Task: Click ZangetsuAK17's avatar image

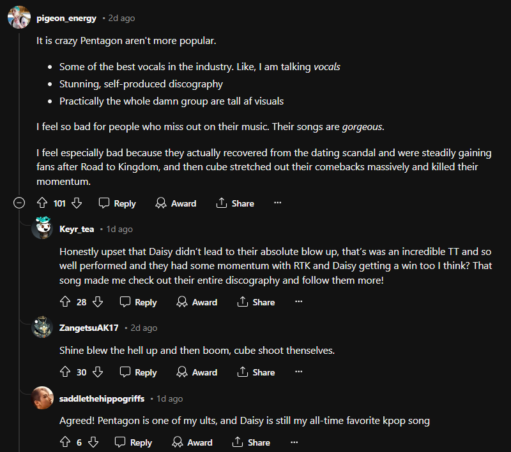Action: click(x=42, y=328)
